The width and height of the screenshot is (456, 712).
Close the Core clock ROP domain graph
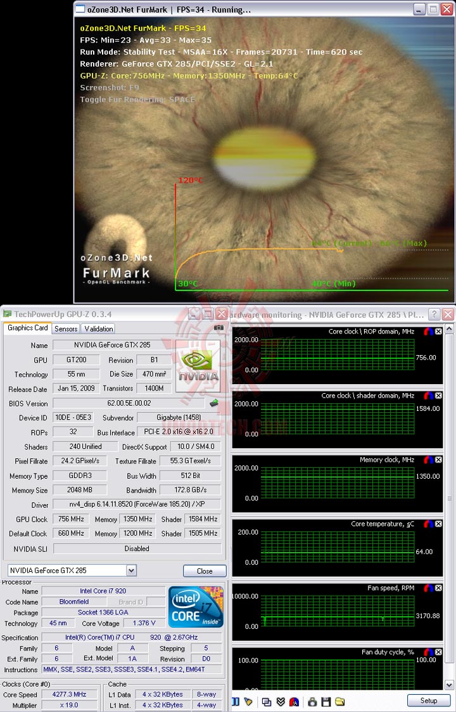click(x=439, y=332)
